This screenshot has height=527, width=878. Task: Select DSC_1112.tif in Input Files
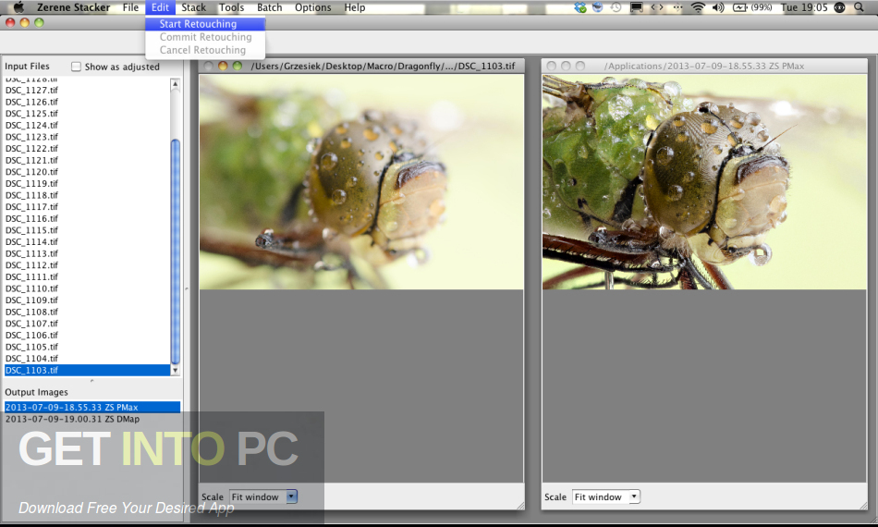[x=88, y=265]
